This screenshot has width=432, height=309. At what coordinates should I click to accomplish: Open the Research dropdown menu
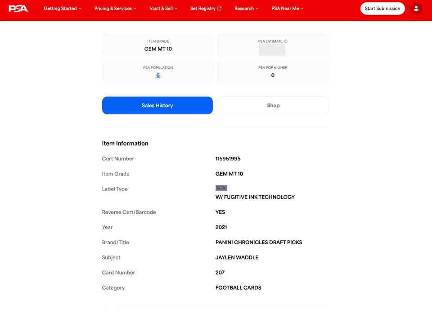(246, 9)
